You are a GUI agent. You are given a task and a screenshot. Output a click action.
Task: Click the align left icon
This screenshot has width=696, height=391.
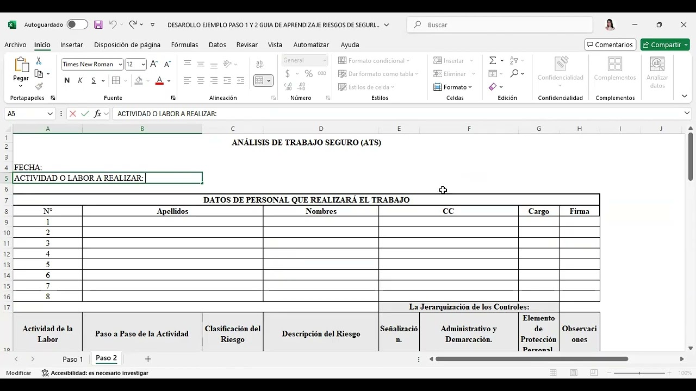pyautogui.click(x=187, y=80)
